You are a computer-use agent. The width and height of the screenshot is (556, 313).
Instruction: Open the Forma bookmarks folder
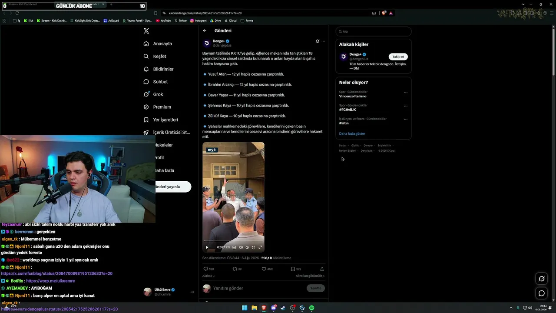(247, 20)
